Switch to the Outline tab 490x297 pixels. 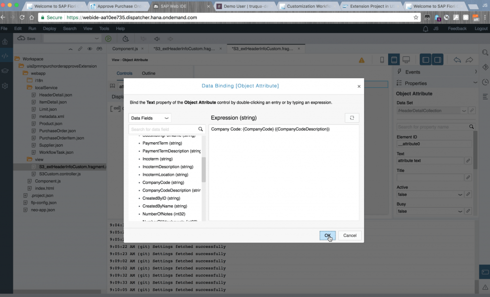148,74
